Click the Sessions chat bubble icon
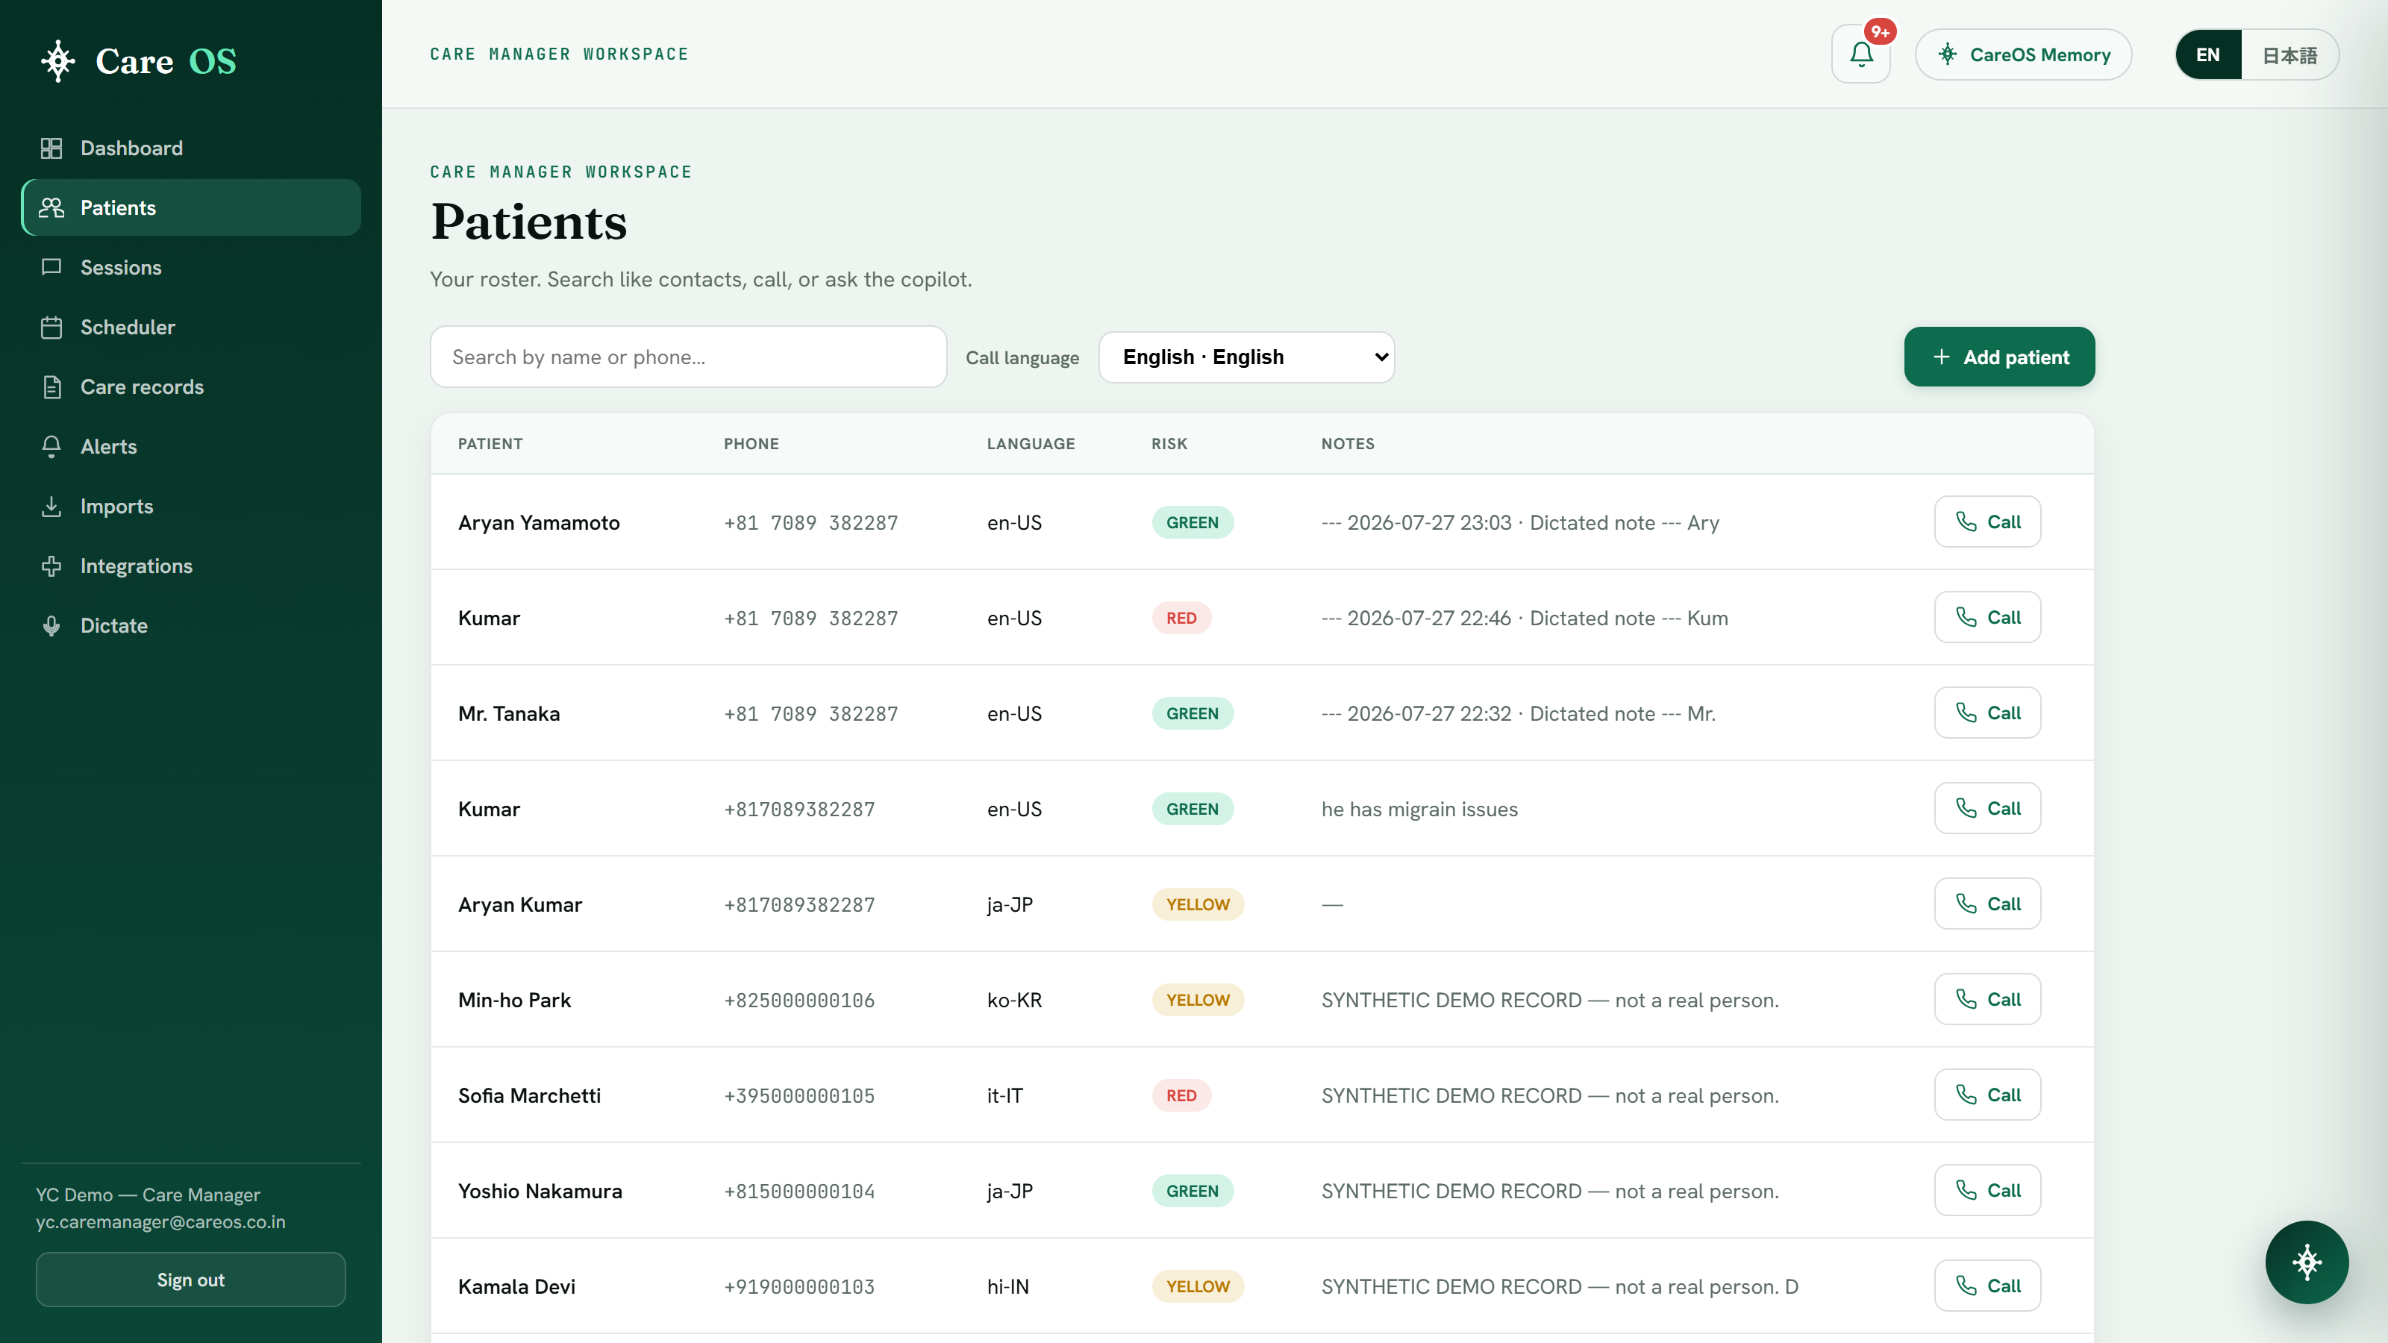 [x=52, y=267]
